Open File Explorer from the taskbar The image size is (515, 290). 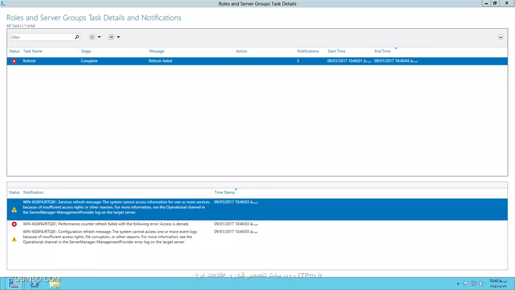55,284
